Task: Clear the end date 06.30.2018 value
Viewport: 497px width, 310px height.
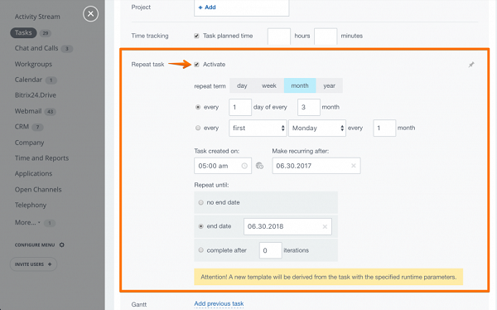Action: tap(325, 226)
